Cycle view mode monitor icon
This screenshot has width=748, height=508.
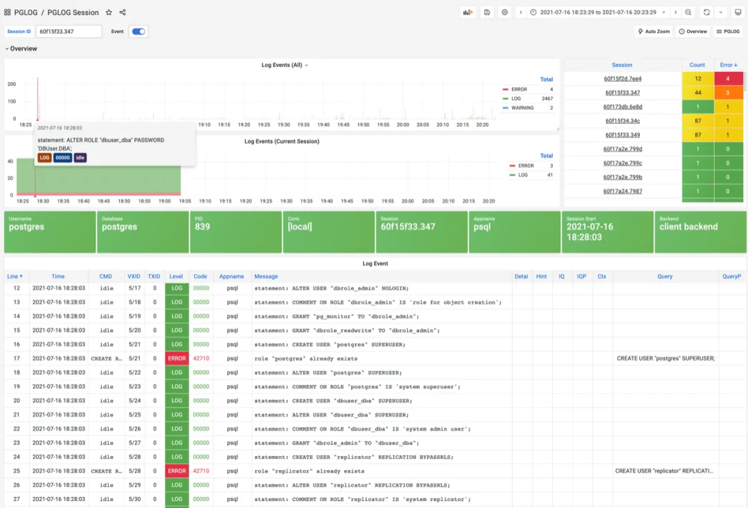(738, 12)
